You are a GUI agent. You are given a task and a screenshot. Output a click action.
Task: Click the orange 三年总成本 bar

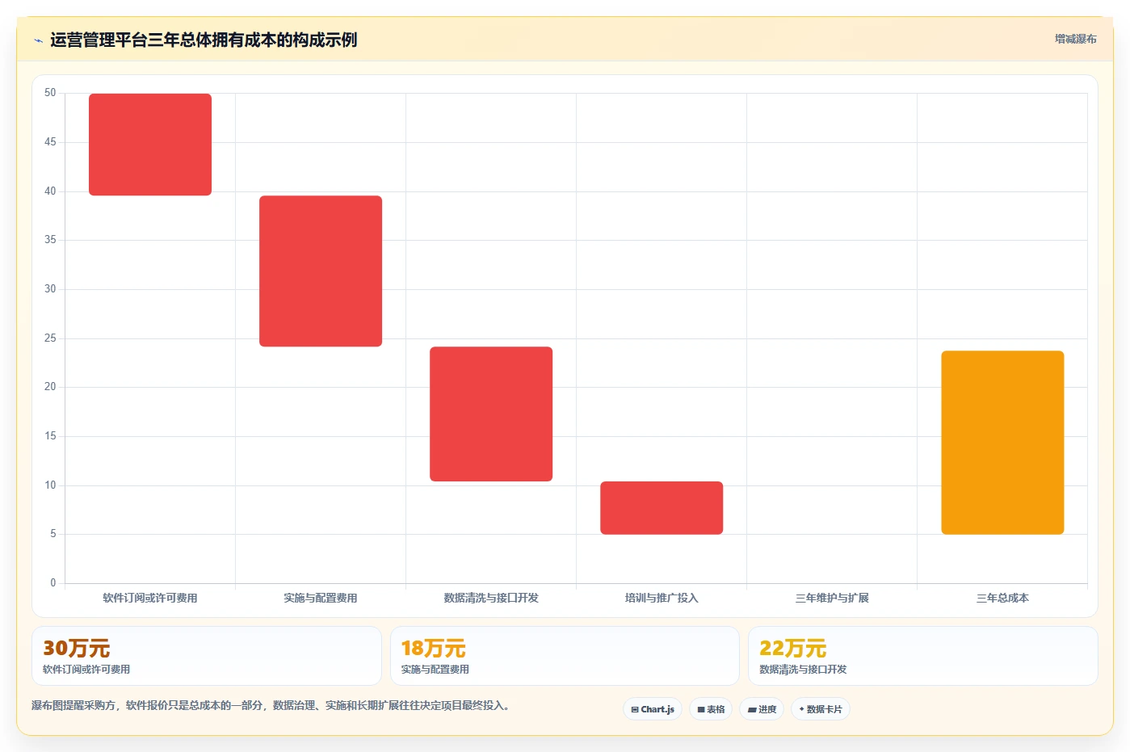point(1002,443)
